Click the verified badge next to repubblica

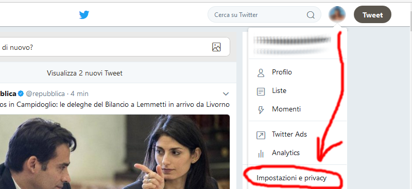click(21, 93)
